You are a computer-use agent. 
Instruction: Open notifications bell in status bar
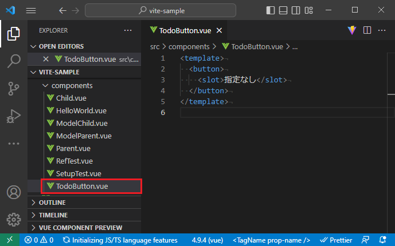click(382, 240)
